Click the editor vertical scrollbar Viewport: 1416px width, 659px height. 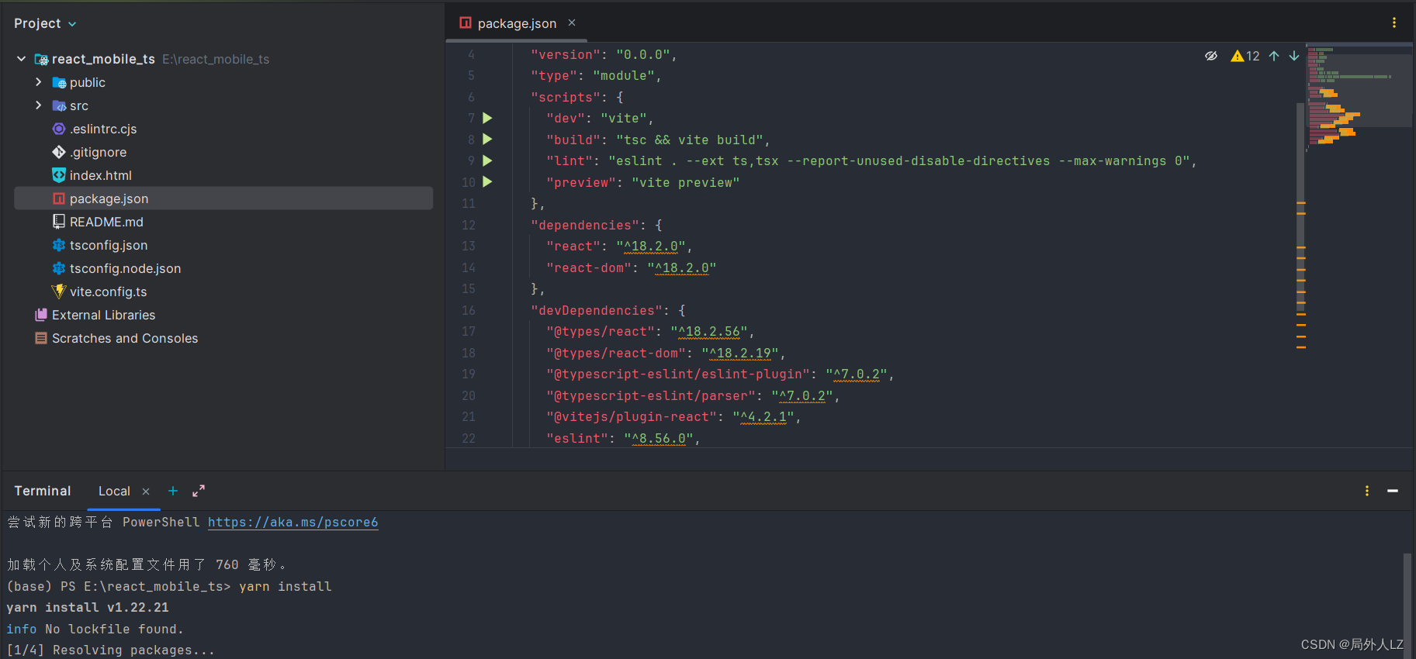(1301, 206)
